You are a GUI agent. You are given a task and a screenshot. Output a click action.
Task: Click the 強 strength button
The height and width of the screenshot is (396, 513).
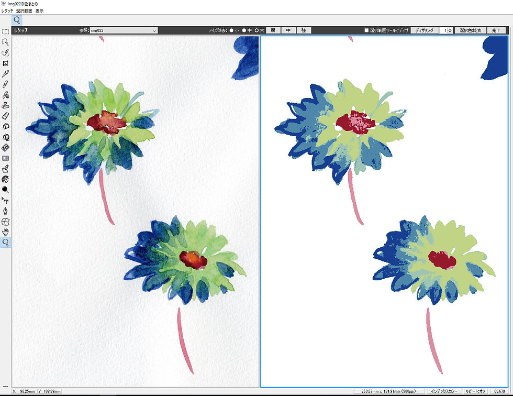point(304,30)
